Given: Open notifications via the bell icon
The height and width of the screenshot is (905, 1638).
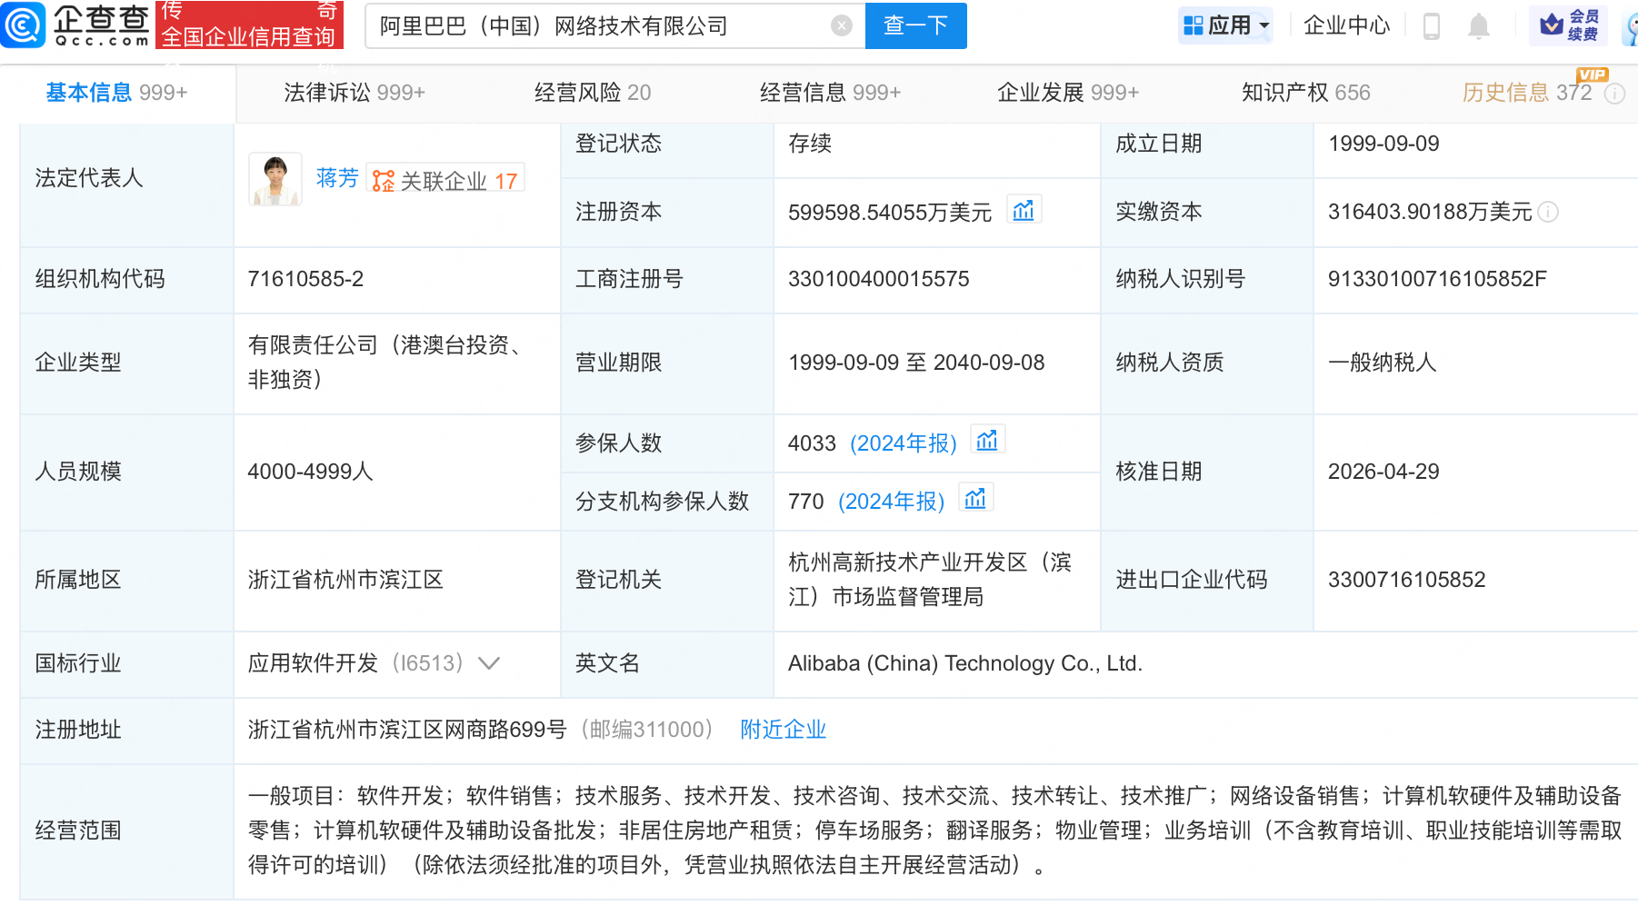Looking at the screenshot, I should pos(1479,26).
